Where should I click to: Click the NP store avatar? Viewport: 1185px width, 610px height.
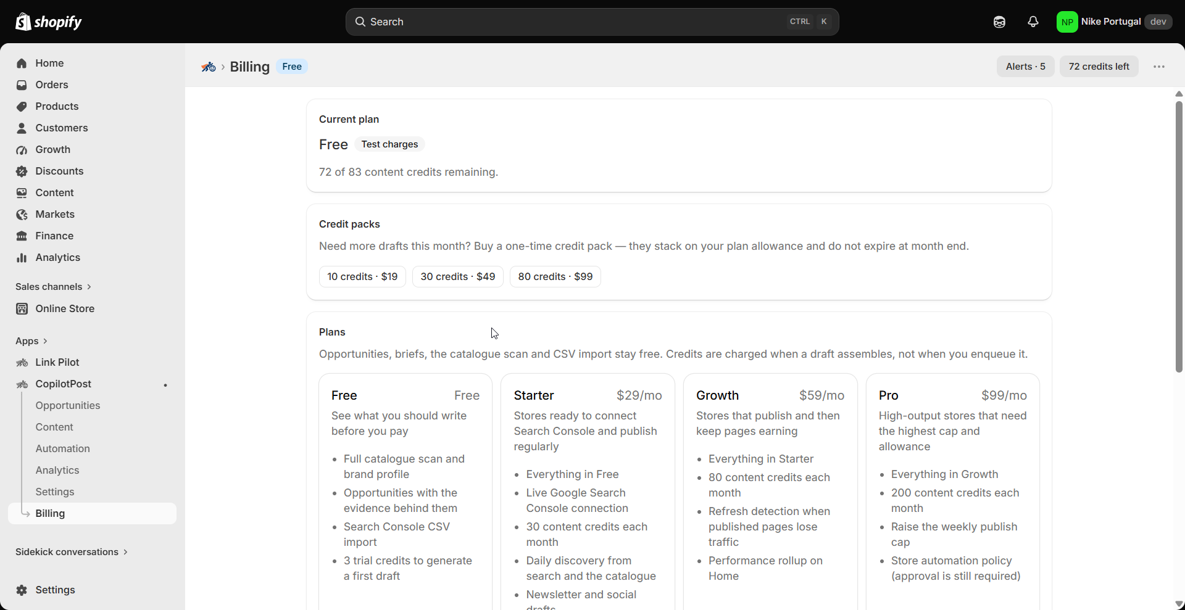1067,22
